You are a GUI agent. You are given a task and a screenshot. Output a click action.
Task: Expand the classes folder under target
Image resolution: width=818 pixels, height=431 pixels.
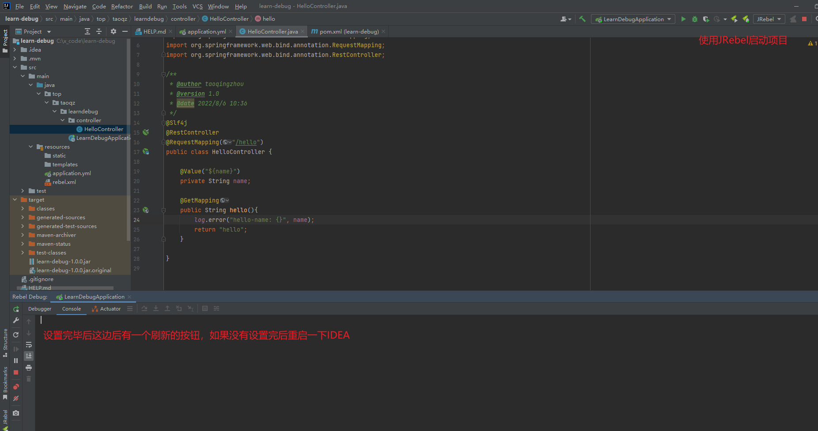click(x=23, y=209)
